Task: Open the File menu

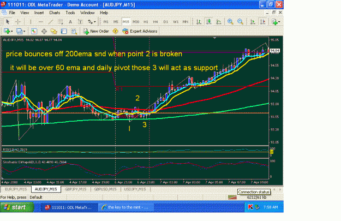Action: (12, 13)
